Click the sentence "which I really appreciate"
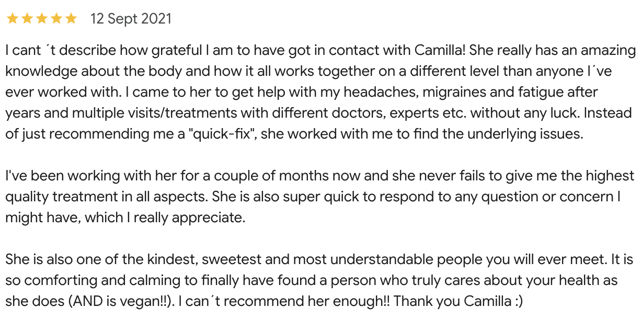 click(x=164, y=218)
